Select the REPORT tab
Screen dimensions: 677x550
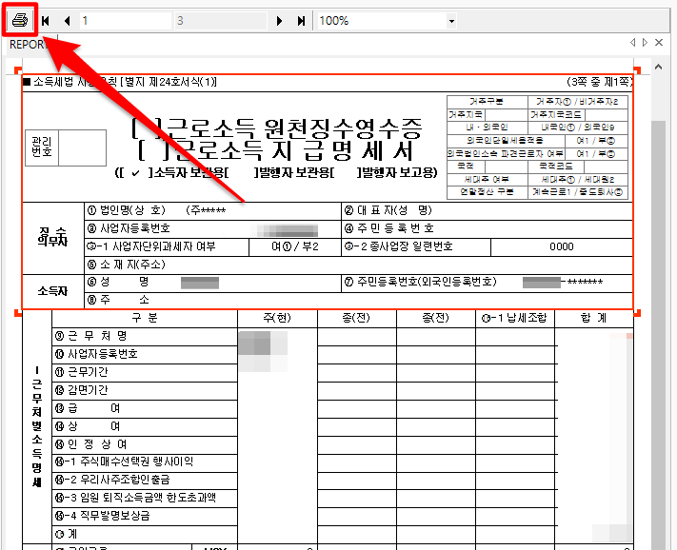pyautogui.click(x=27, y=45)
